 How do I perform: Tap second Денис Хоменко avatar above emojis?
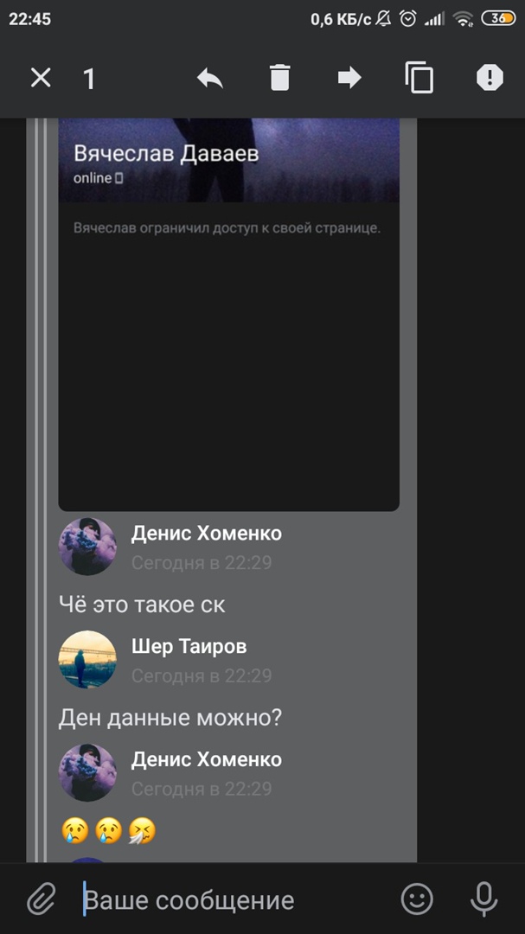[x=87, y=772]
